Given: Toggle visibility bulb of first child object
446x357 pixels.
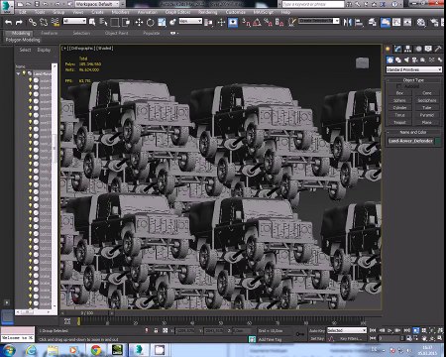Looking at the screenshot, I should (x=31, y=80).
